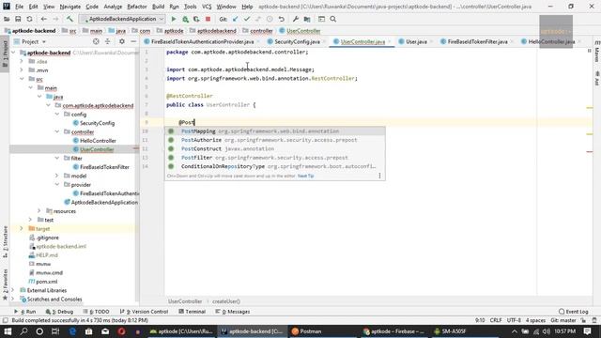This screenshot has height=338, width=601.
Task: Open the Run tool window button
Action: click(25, 312)
